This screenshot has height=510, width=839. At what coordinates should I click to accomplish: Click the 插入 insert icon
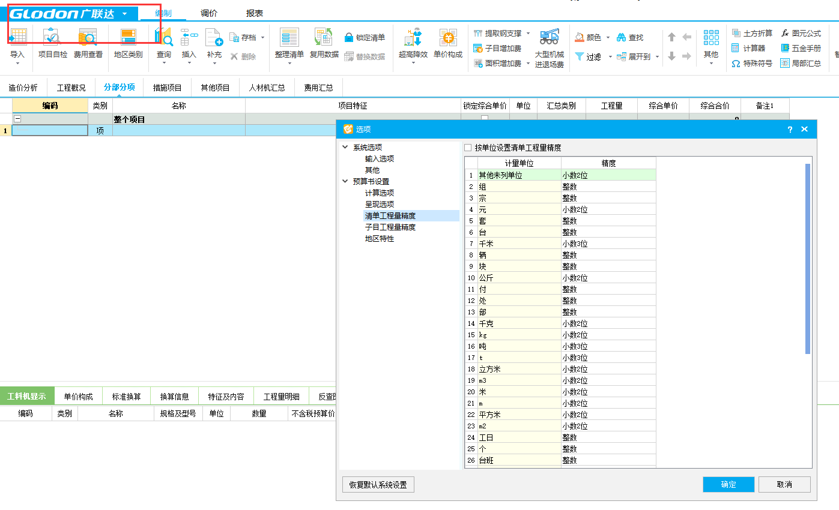point(189,37)
